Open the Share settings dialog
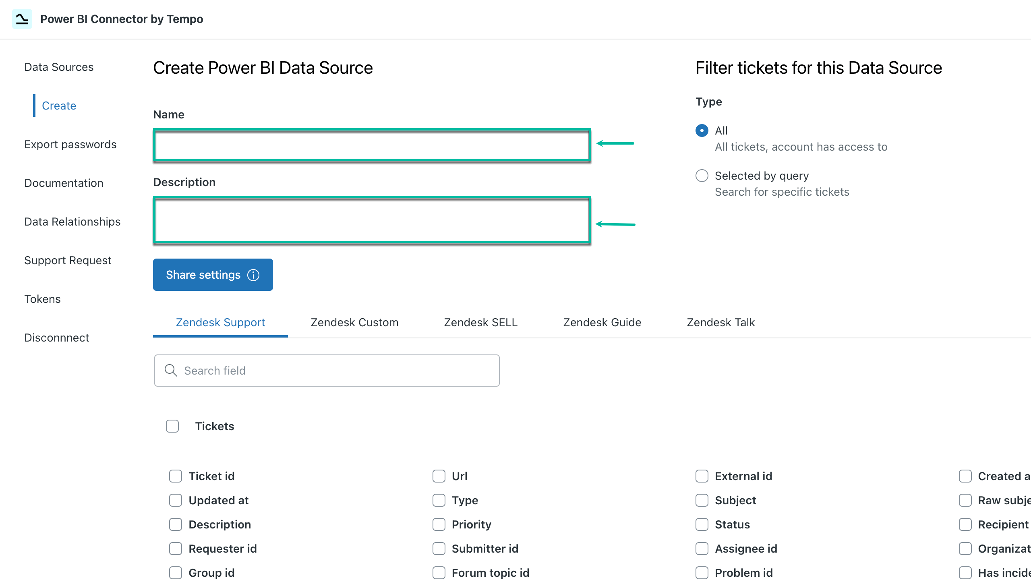 pyautogui.click(x=203, y=275)
